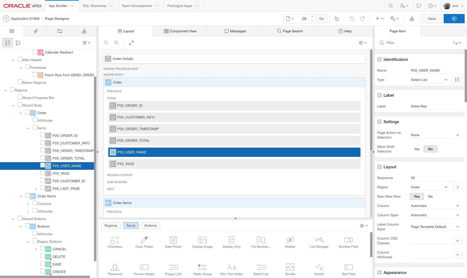Collapse the Order Items tree node

[x=21, y=196]
